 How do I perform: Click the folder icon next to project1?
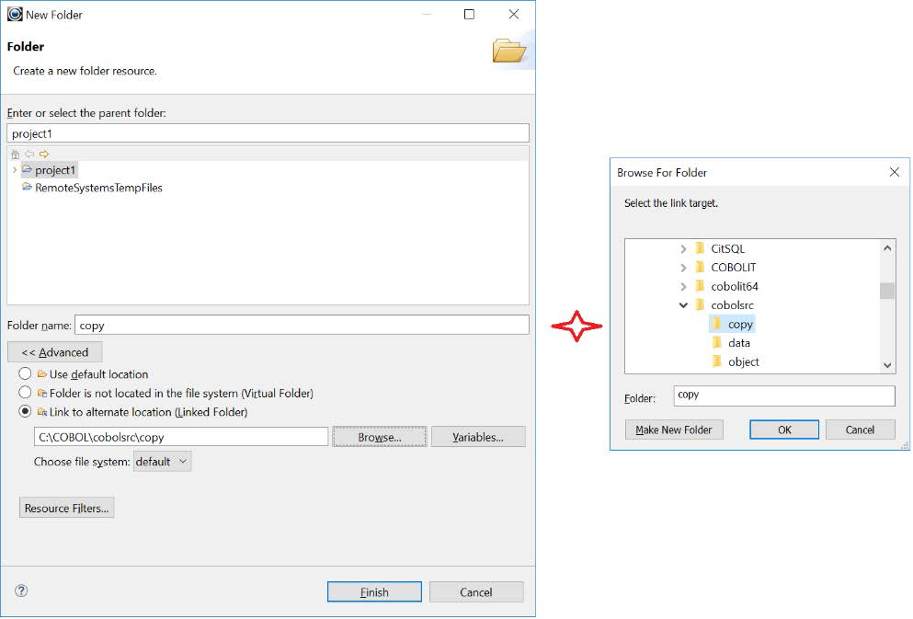tap(29, 170)
